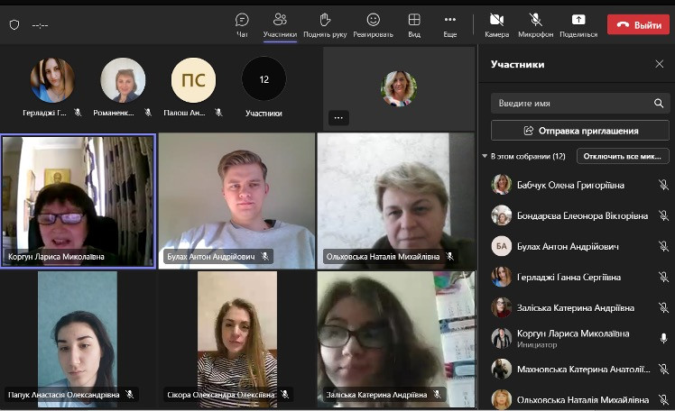Click muted mic icon beside Романенк...
The width and height of the screenshot is (675, 411).
[149, 113]
